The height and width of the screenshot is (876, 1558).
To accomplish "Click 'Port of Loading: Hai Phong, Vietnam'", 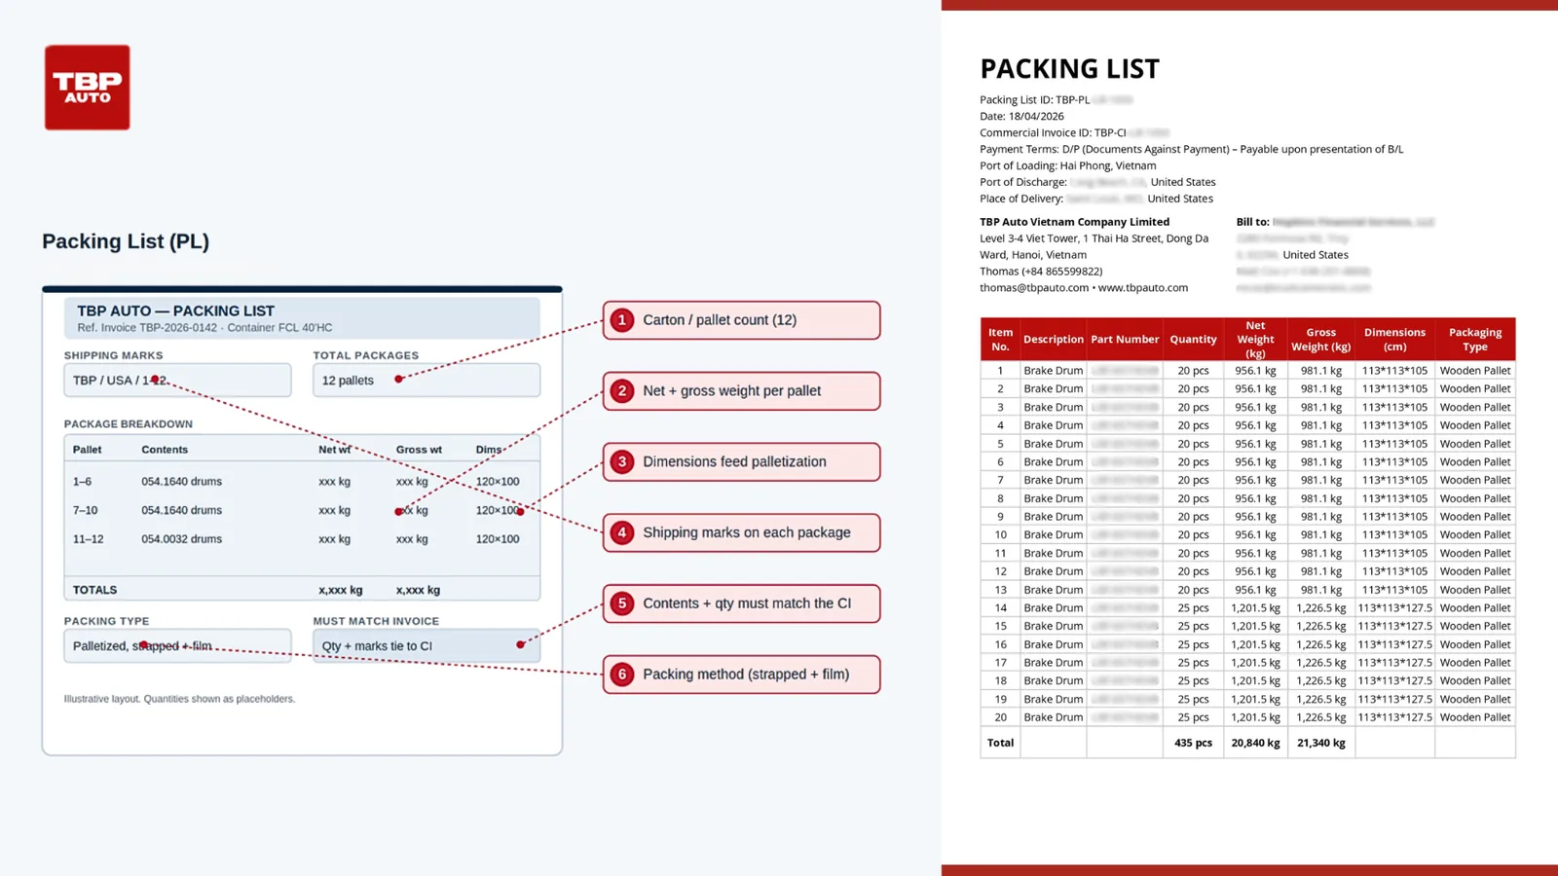I will pyautogui.click(x=1068, y=166).
